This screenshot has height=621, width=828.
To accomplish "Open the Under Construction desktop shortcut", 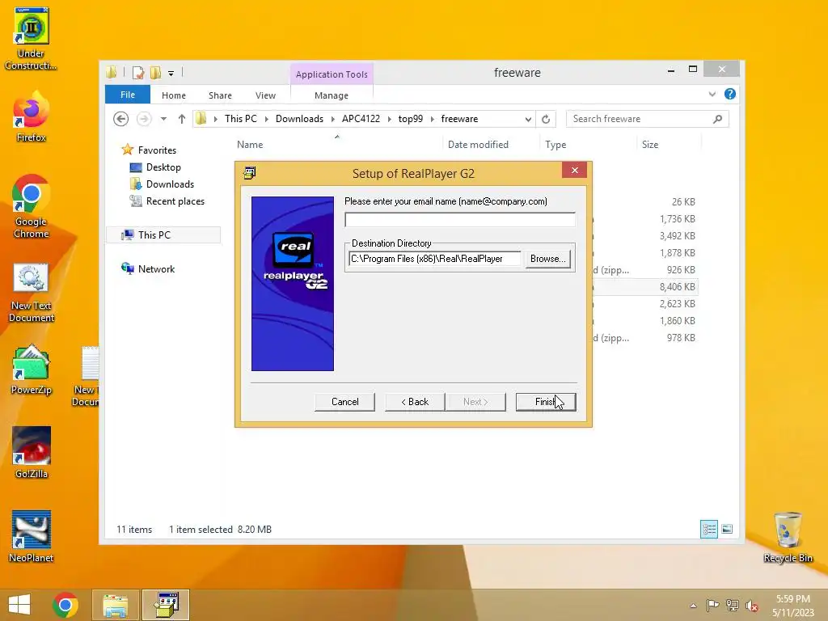I will 31,39.
